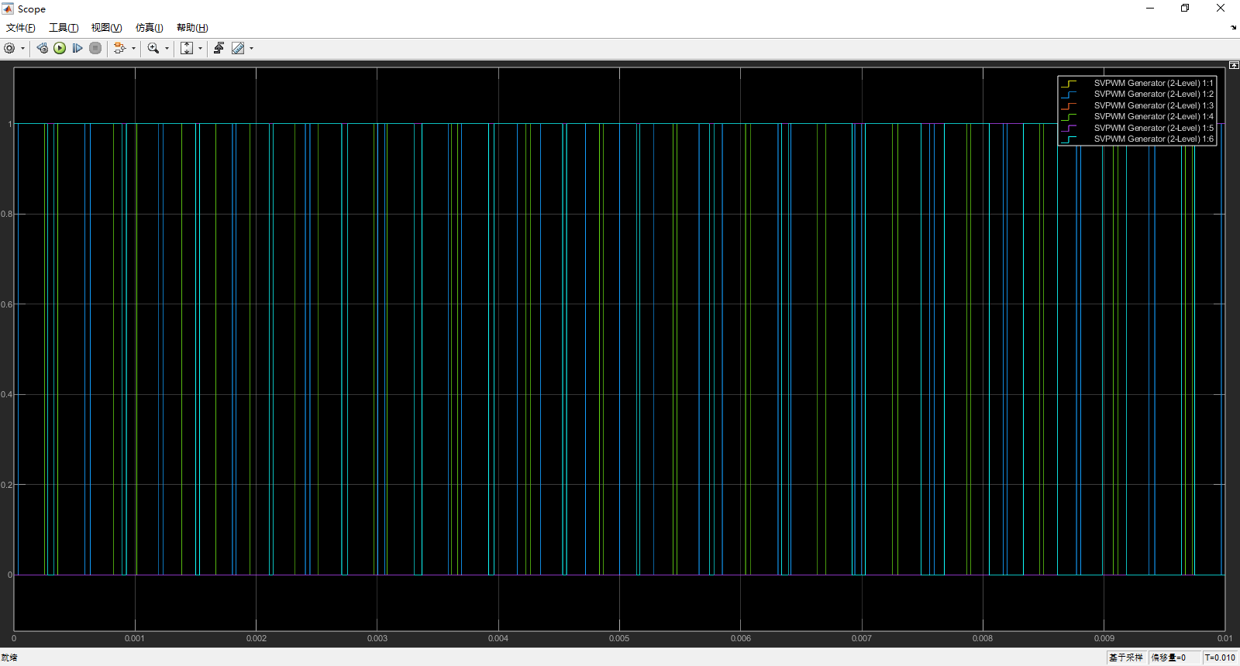Toggle legend entry SVPWM Generator (2-Level) 1:2
The image size is (1240, 666).
[1137, 94]
